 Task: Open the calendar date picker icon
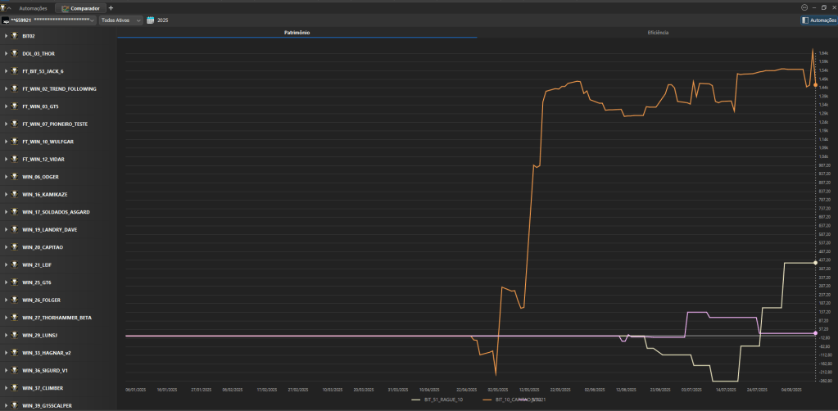tap(151, 20)
